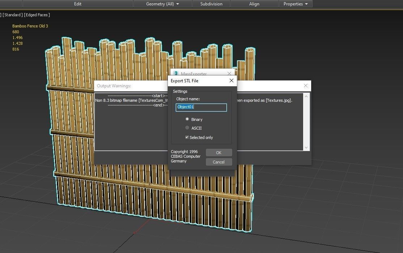The height and width of the screenshot is (253, 403).
Task: Click the statistic value 680
Action: point(16,32)
